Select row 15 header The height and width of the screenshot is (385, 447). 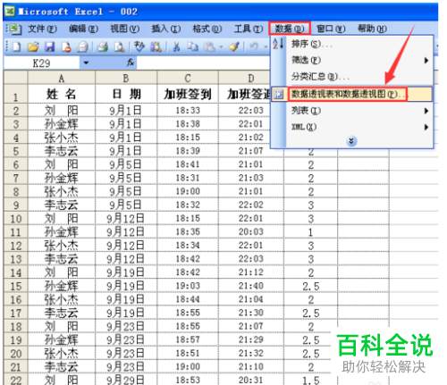(16, 287)
